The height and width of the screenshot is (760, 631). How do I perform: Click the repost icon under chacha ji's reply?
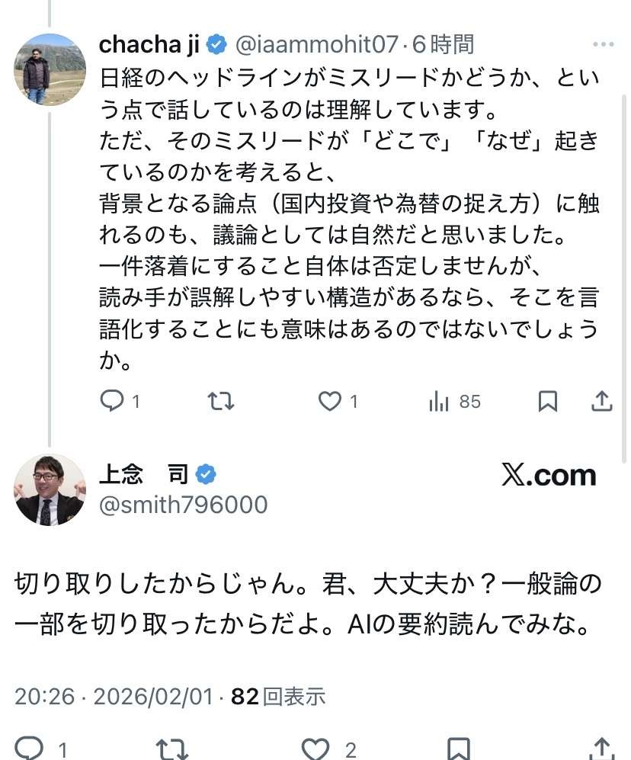point(221,400)
